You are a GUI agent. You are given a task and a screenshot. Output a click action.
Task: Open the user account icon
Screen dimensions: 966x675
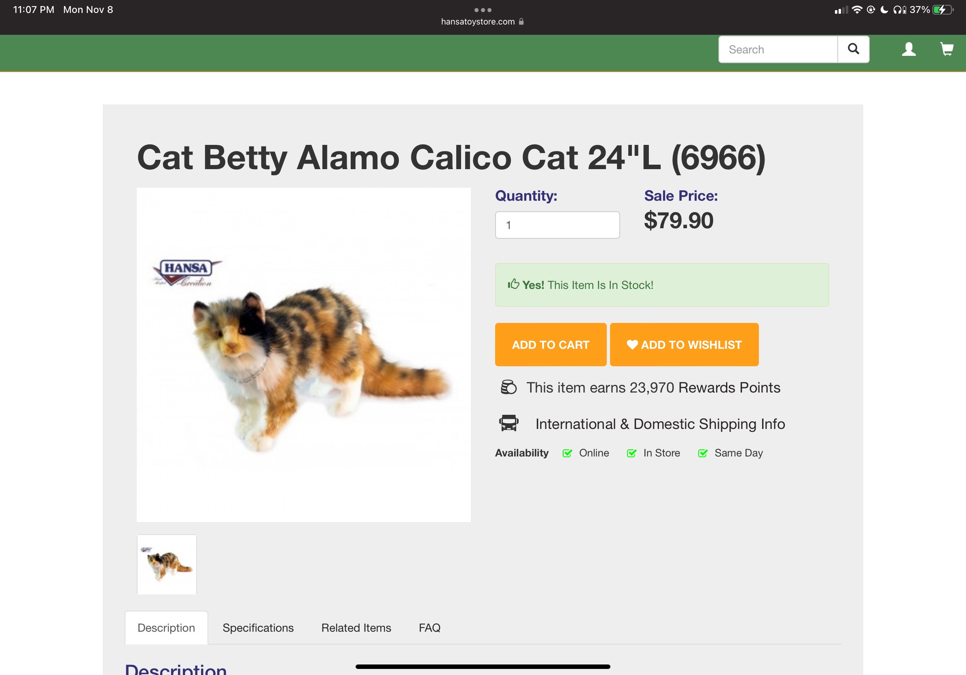tap(909, 49)
